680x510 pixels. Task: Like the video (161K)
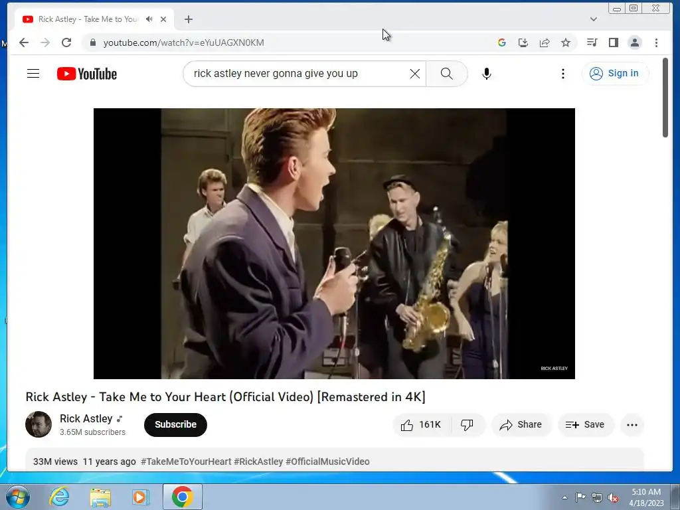(x=422, y=424)
